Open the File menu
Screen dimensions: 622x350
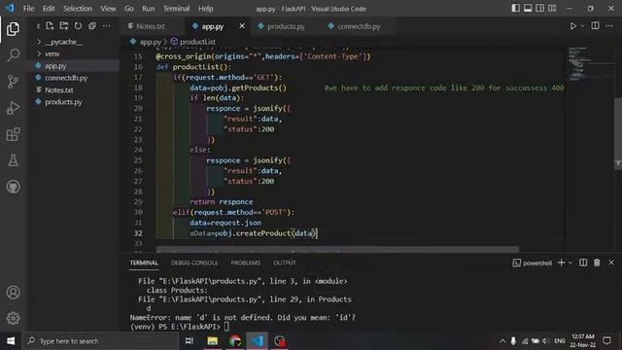click(28, 9)
